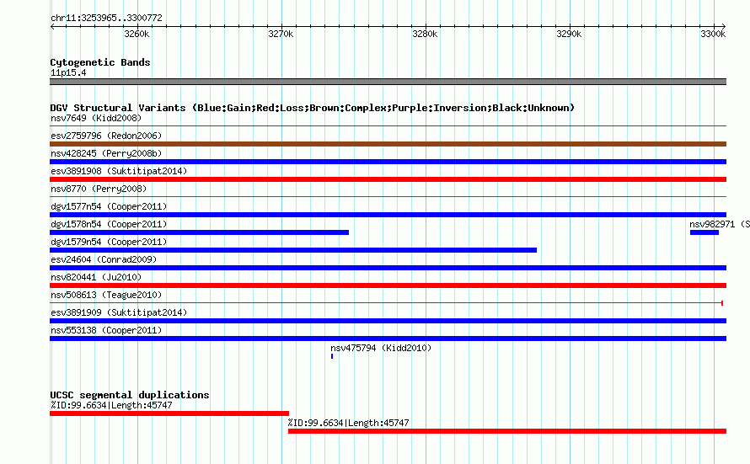Click the nsv820441 (Ju2010) label

[x=96, y=277]
